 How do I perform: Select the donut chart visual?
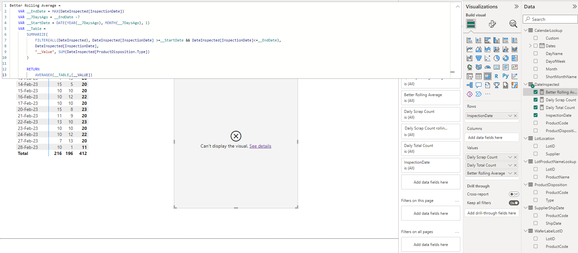(506, 58)
